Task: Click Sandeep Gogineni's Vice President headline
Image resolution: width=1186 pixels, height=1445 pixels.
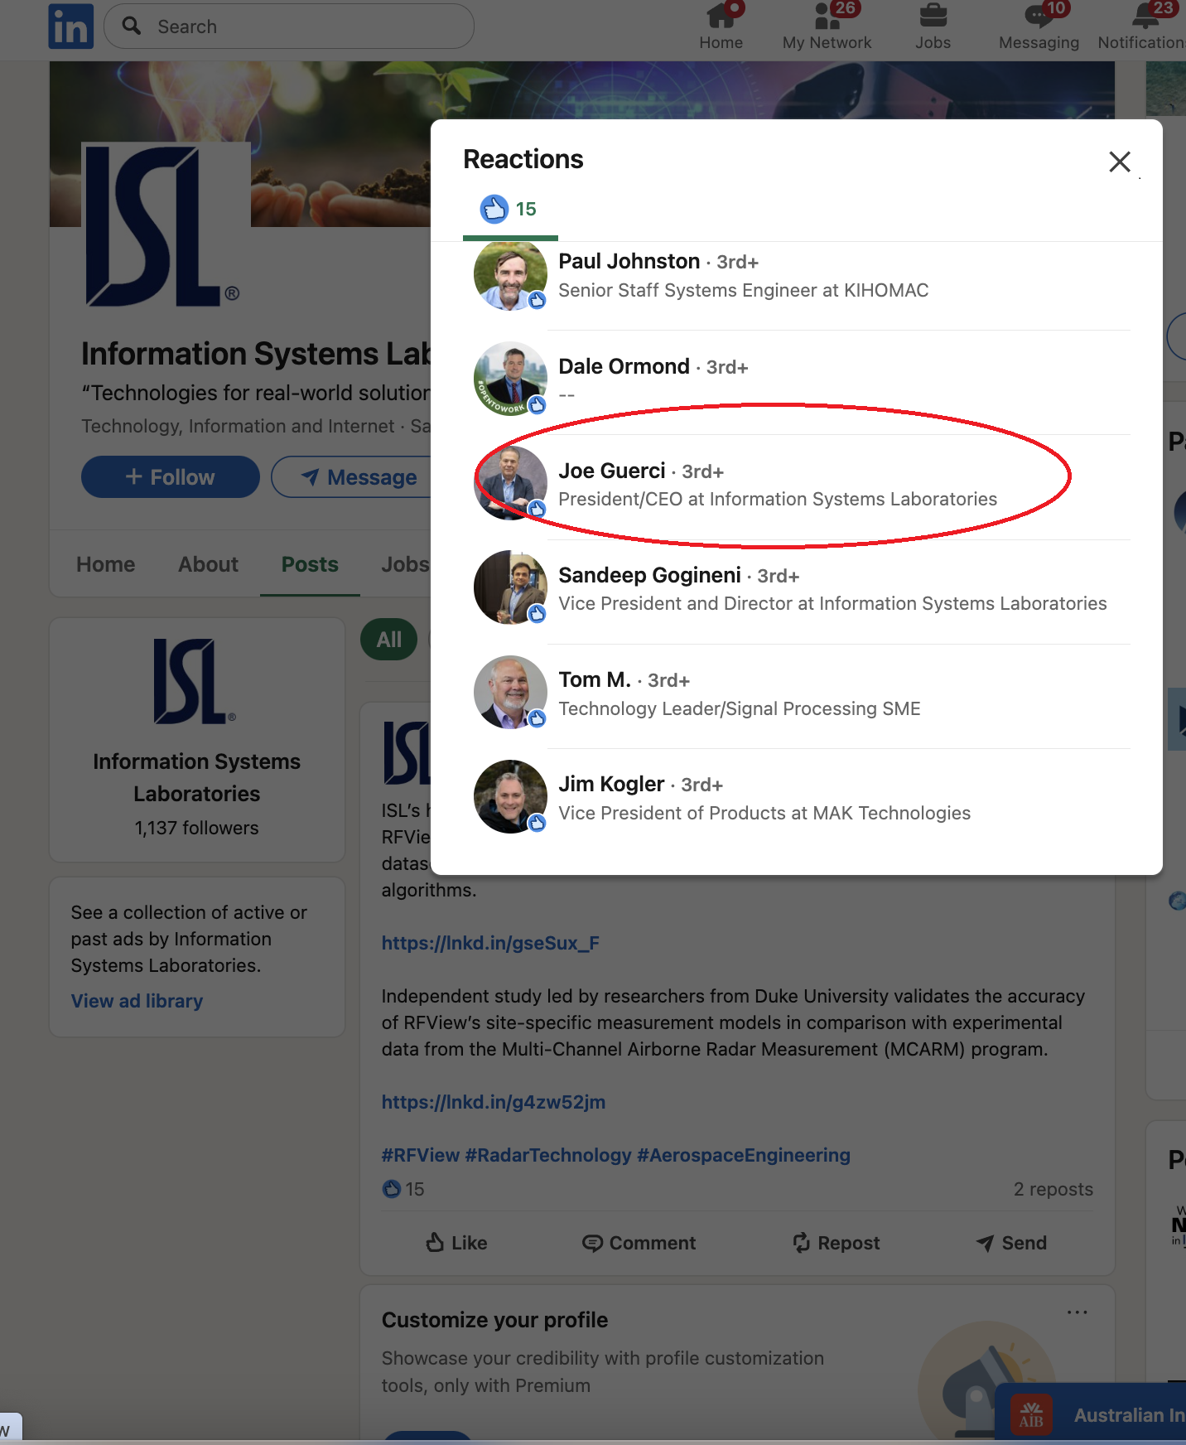Action: pos(832,603)
